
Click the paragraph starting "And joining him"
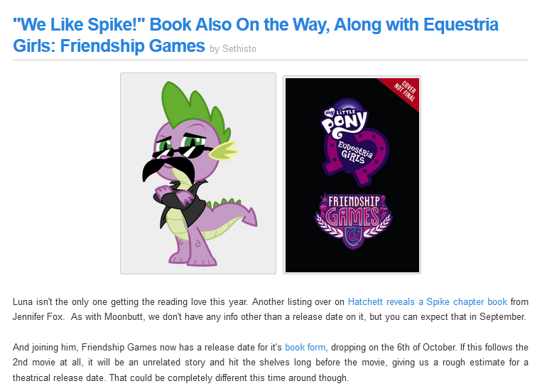pyautogui.click(x=271, y=363)
